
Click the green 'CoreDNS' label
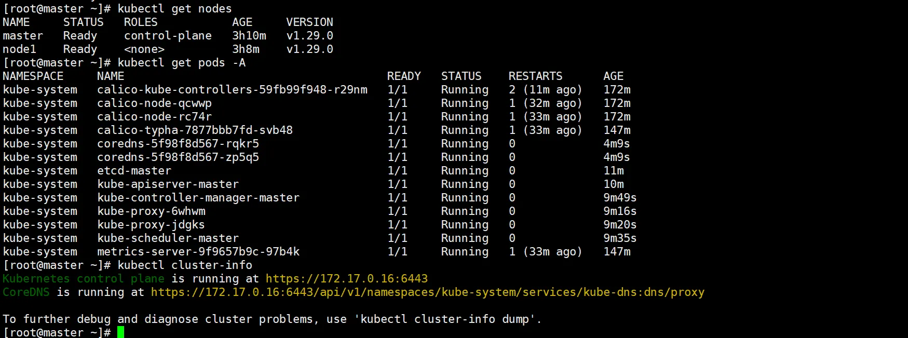coord(26,292)
